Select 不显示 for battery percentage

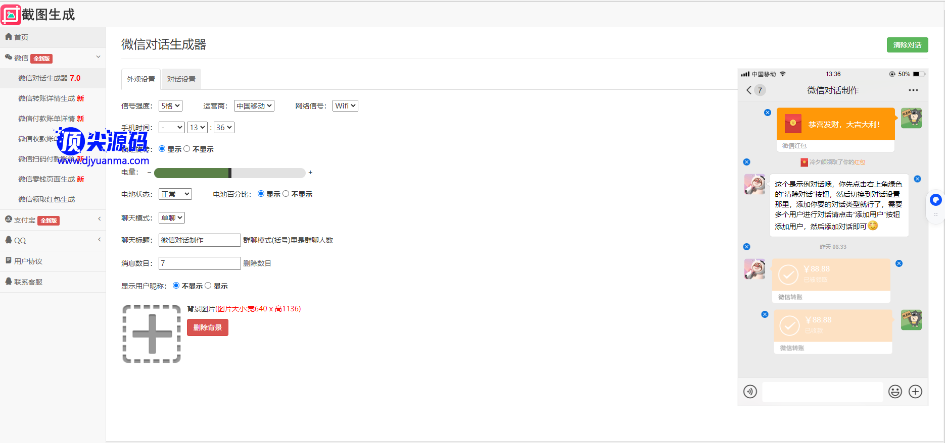click(286, 194)
